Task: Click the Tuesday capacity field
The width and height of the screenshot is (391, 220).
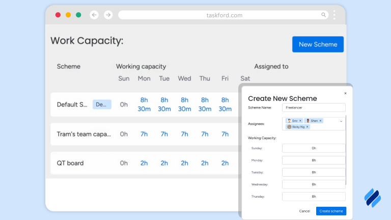Action: pyautogui.click(x=314, y=172)
